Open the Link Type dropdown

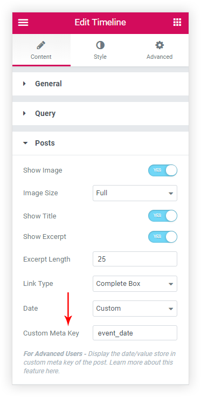[x=135, y=284]
